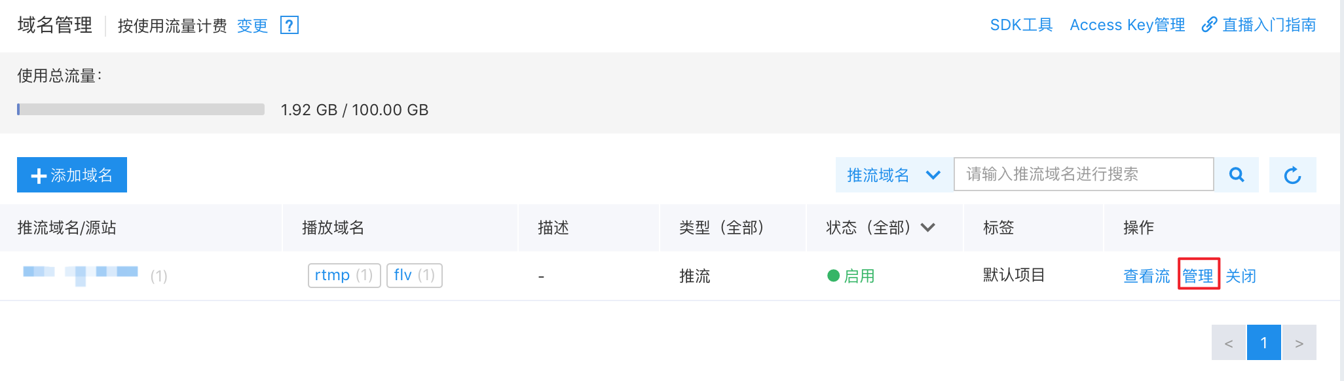Image resolution: width=1344 pixels, height=381 pixels.
Task: Expand the 状态（全部） filter chevron
Action: [x=927, y=228]
